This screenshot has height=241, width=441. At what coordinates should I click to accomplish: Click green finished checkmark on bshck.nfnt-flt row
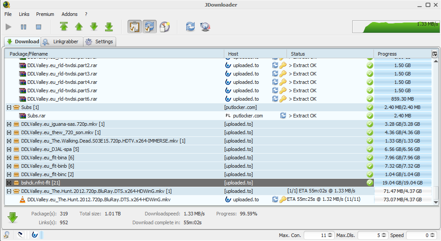pyautogui.click(x=370, y=183)
